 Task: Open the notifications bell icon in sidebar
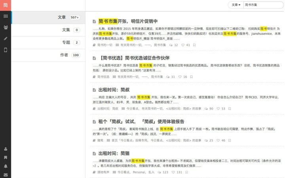click(x=6, y=166)
